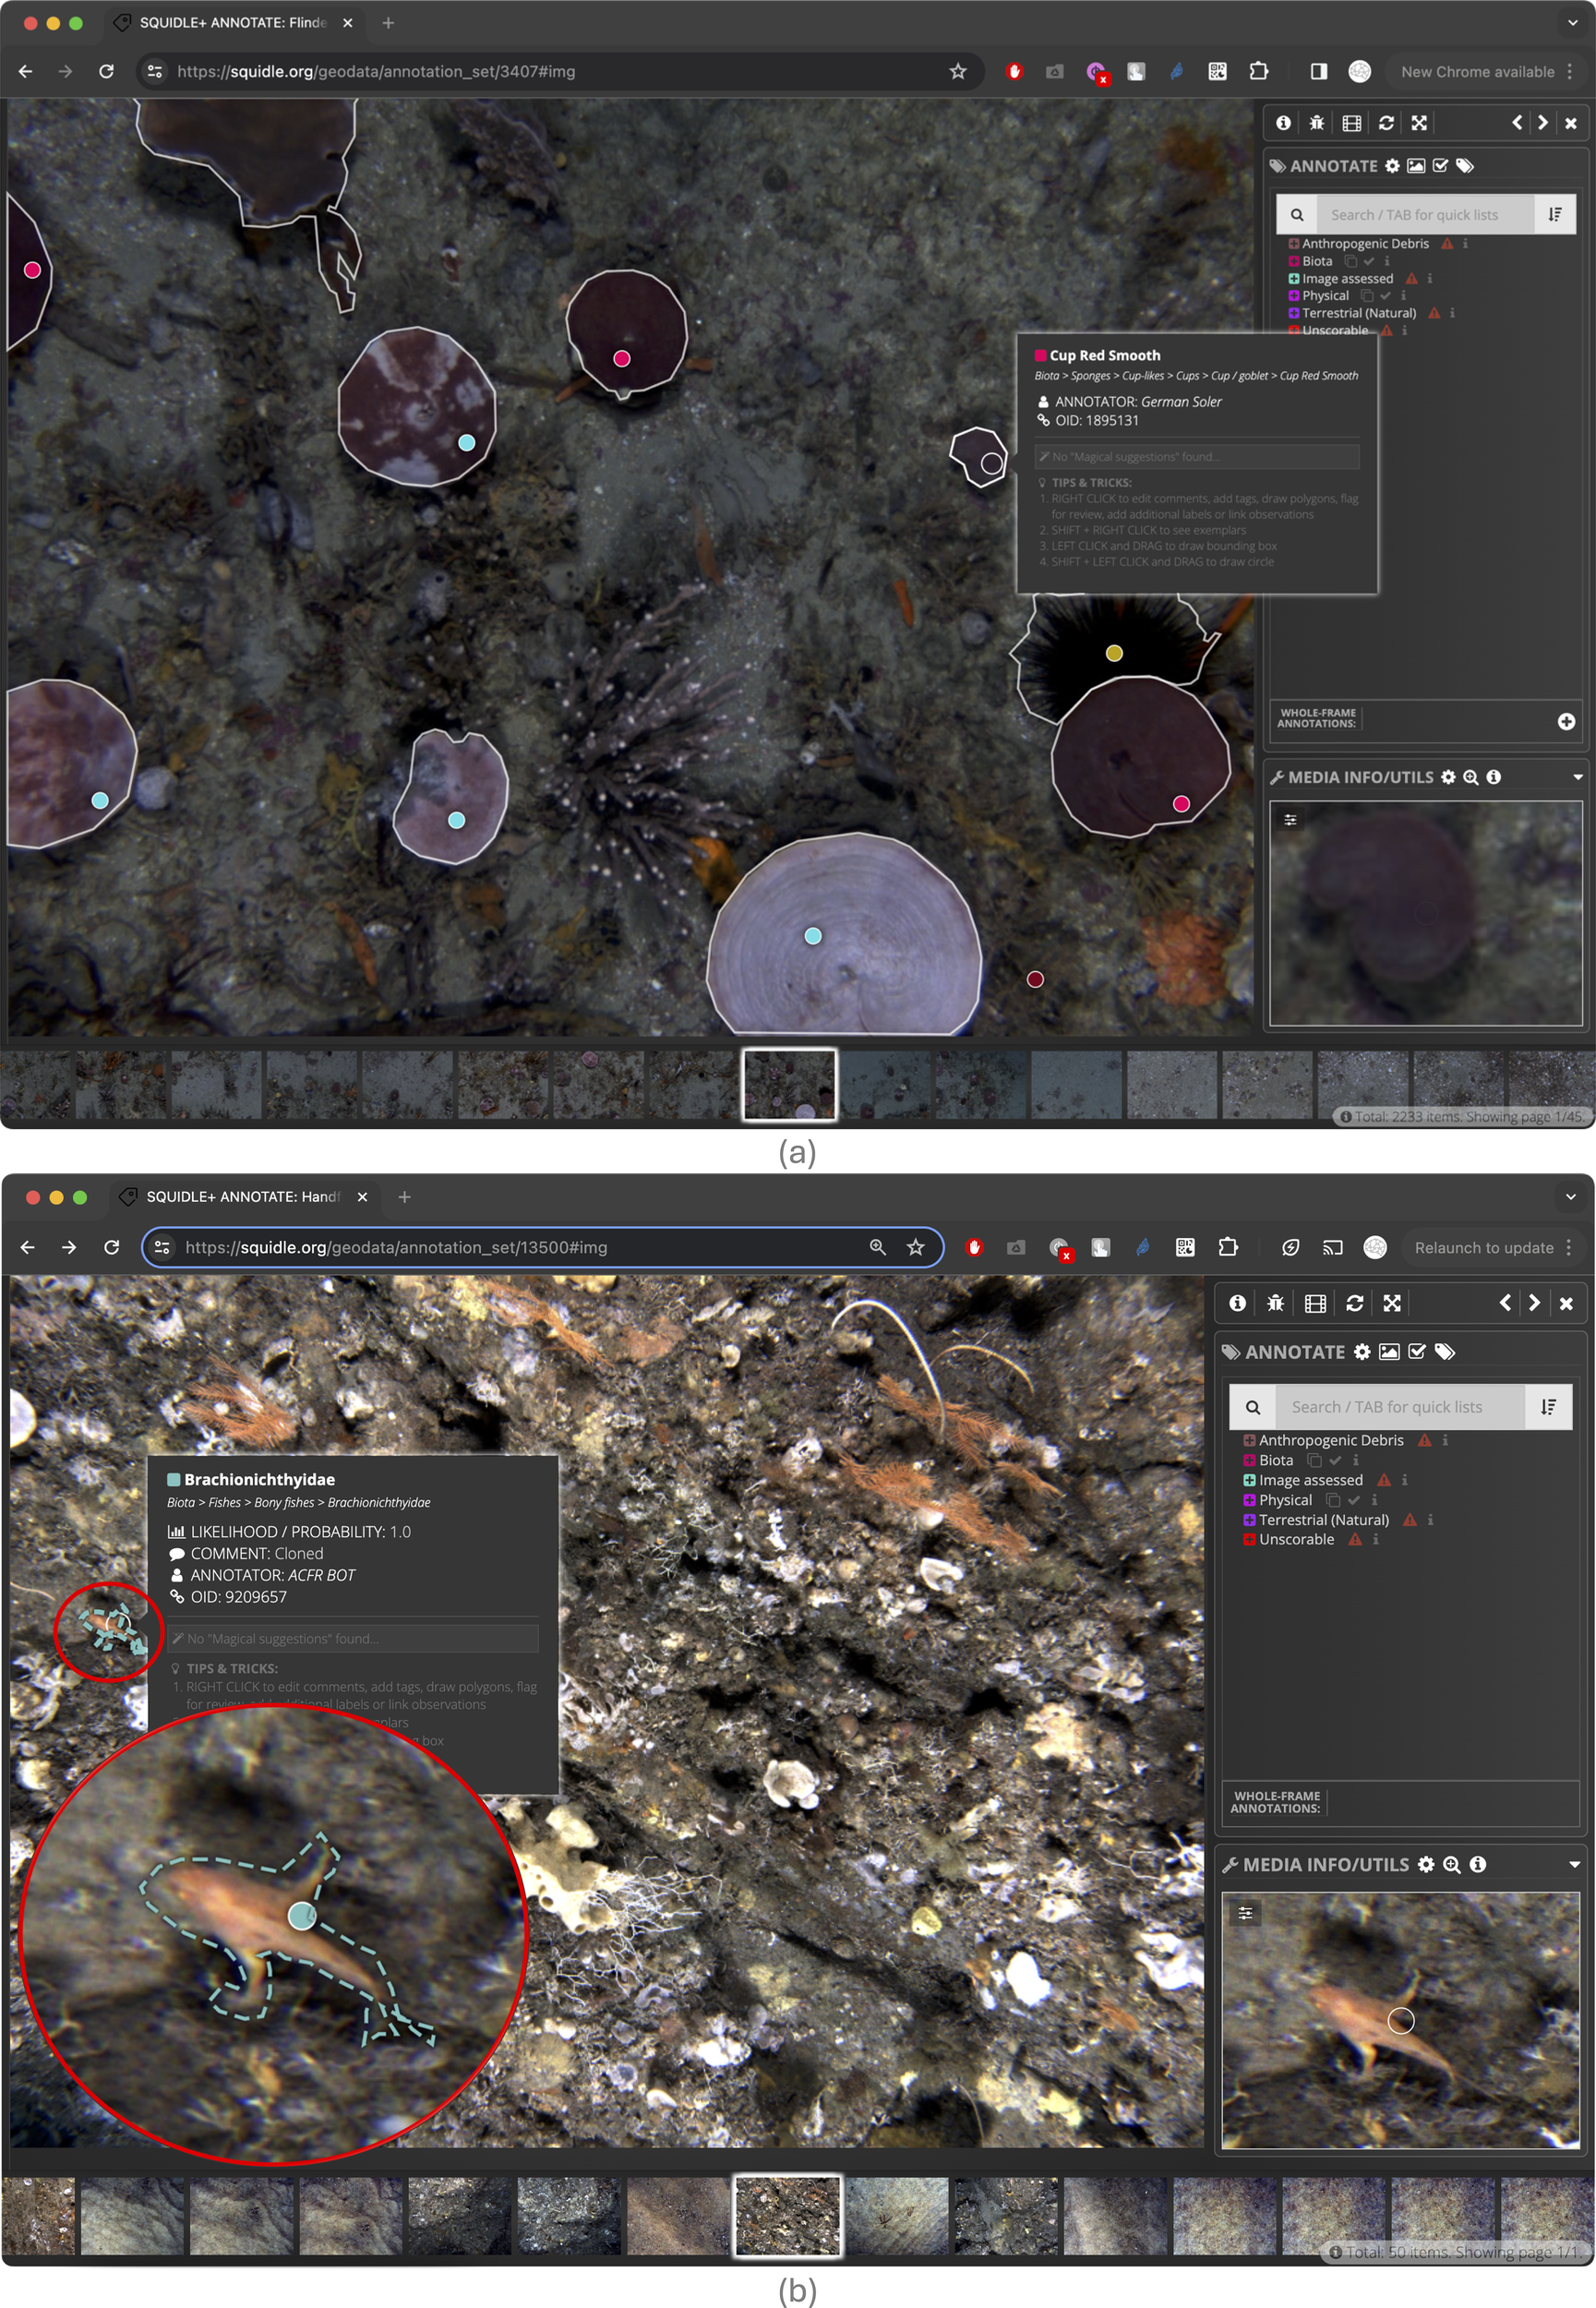Click the bug report icon in top window toolbar
Screen dimensions: 1596x2308
coord(1317,123)
